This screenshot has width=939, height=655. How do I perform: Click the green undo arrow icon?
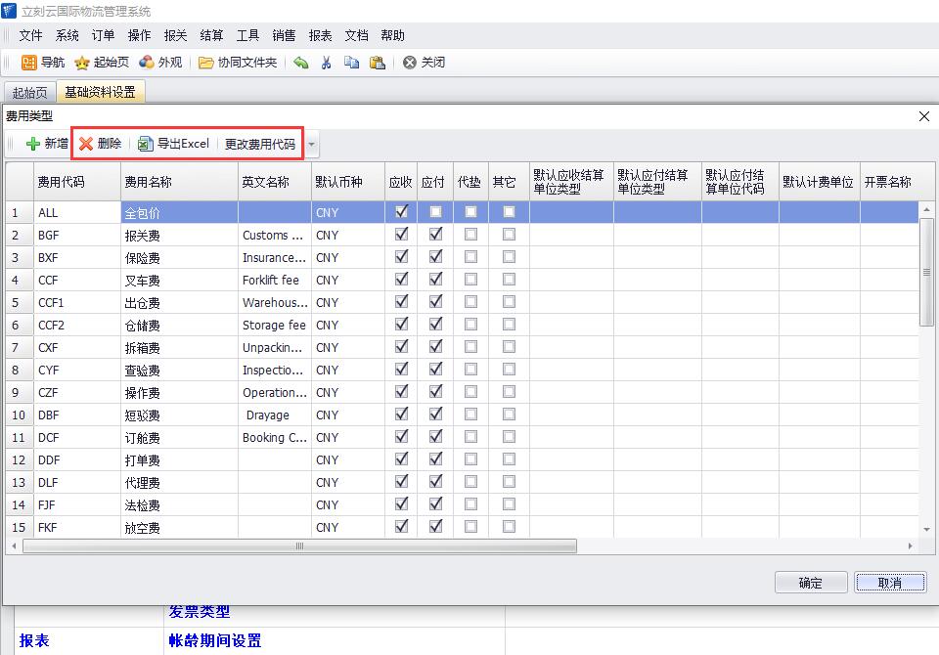(x=301, y=63)
